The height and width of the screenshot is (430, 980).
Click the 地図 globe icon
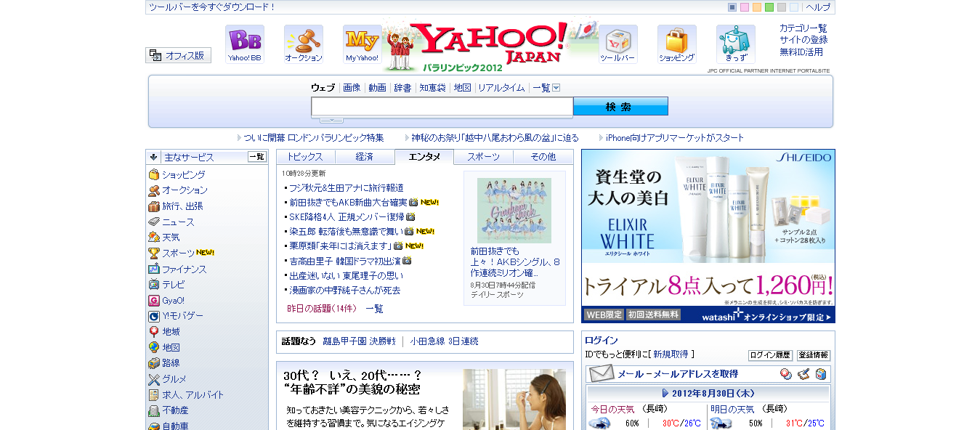click(154, 348)
